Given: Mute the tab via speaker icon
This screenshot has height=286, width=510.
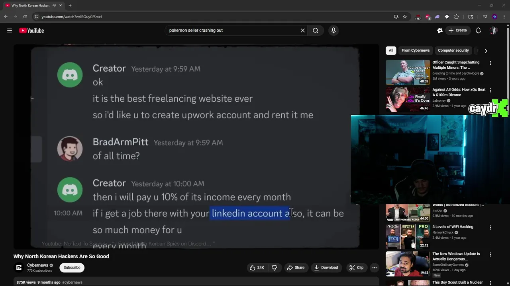Looking at the screenshot, I should [x=54, y=6].
